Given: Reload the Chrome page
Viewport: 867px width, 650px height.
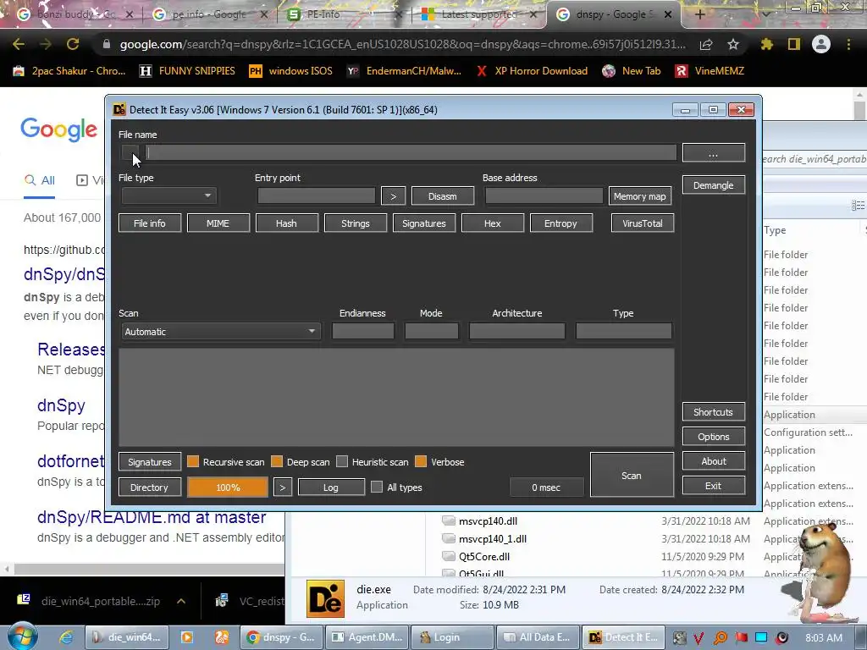Looking at the screenshot, I should click(x=73, y=44).
